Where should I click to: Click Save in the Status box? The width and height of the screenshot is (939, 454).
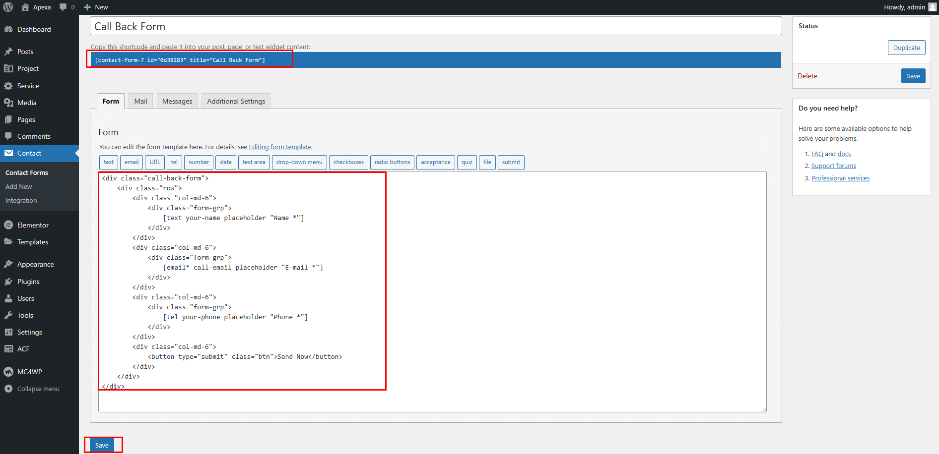[x=913, y=76]
